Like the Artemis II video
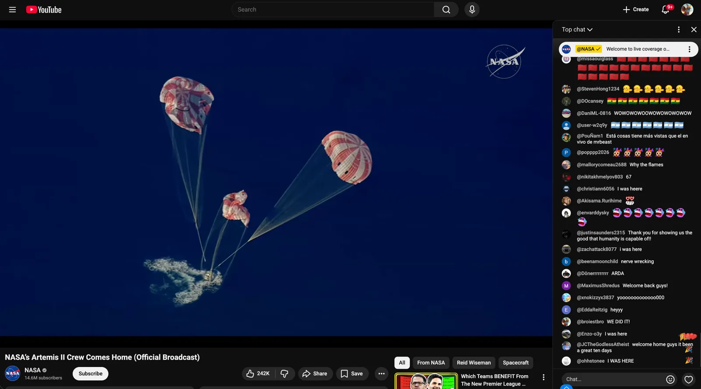 (x=258, y=373)
